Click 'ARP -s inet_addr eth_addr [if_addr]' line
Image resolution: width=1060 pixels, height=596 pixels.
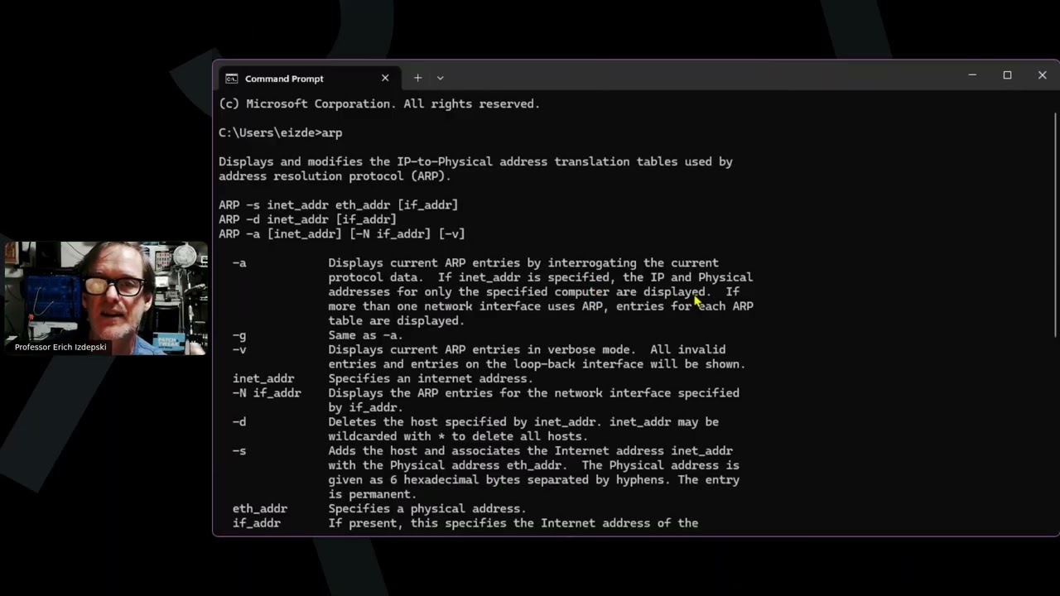pos(338,204)
